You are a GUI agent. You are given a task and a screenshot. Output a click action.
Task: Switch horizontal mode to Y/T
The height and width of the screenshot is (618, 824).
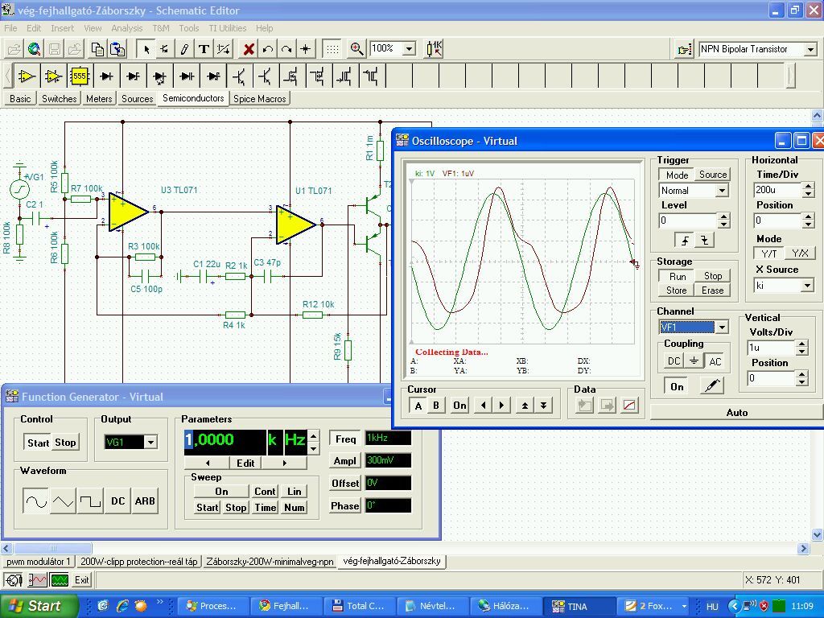tap(768, 253)
